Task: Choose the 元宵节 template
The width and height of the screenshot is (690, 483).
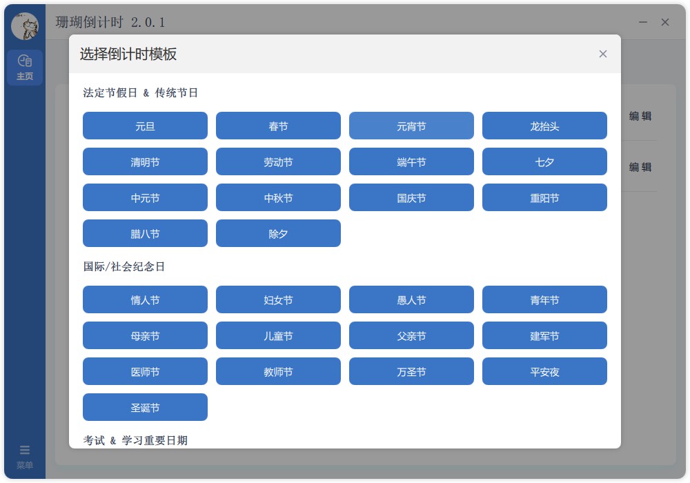Action: click(x=411, y=126)
